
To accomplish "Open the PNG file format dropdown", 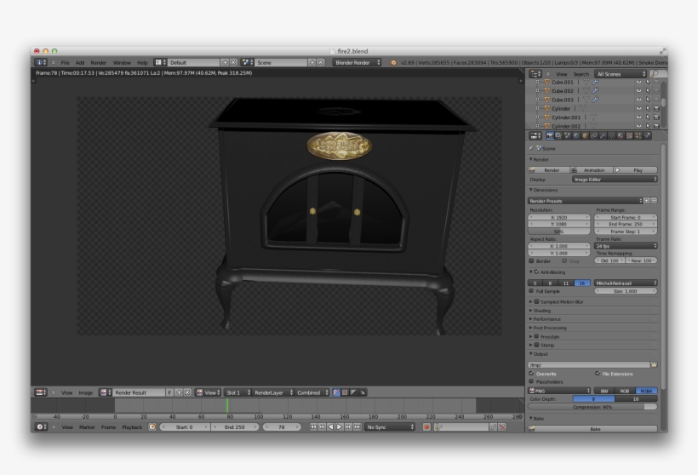I will (x=559, y=391).
